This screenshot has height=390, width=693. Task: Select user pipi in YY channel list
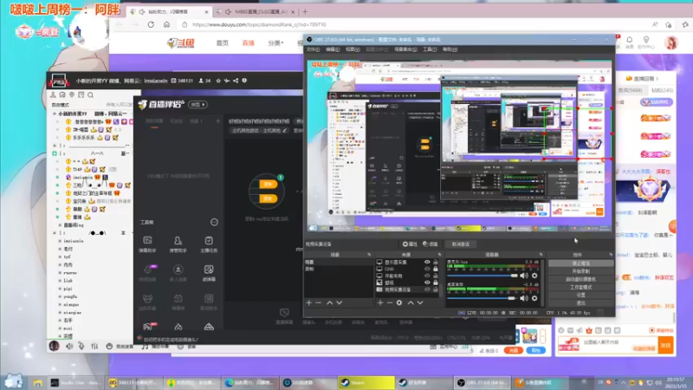pos(68,289)
